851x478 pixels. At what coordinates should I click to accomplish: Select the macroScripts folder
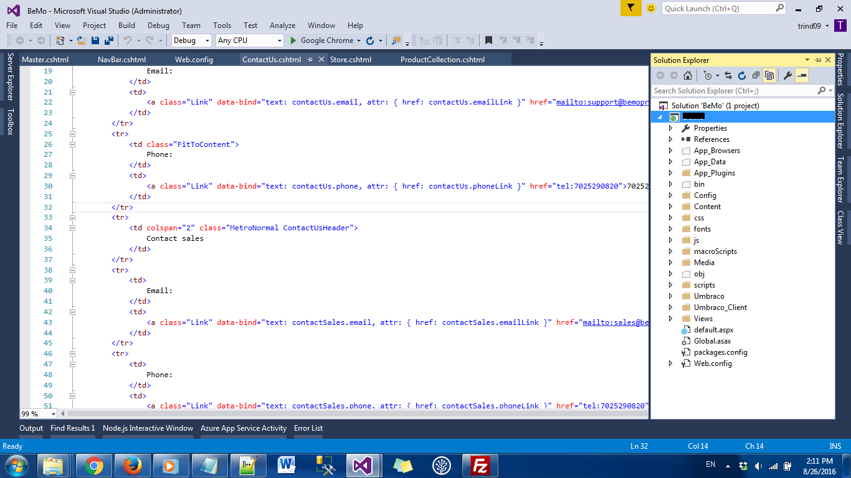point(715,251)
